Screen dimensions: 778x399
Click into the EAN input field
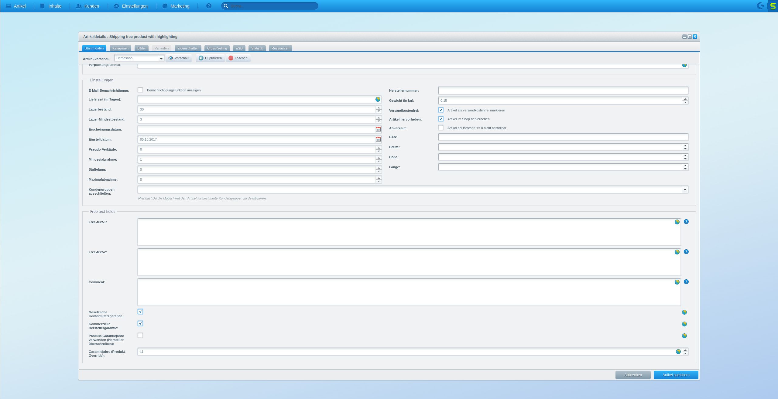click(563, 137)
